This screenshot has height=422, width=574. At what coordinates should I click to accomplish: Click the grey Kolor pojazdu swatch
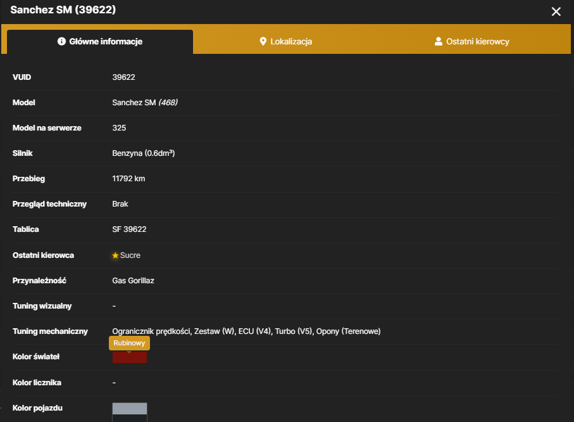130,409
